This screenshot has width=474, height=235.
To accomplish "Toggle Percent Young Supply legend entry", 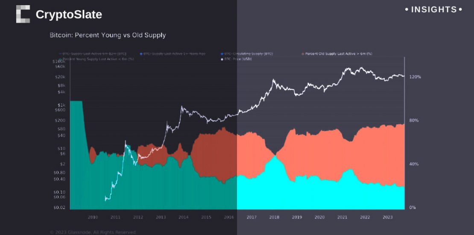I will coord(98,59).
